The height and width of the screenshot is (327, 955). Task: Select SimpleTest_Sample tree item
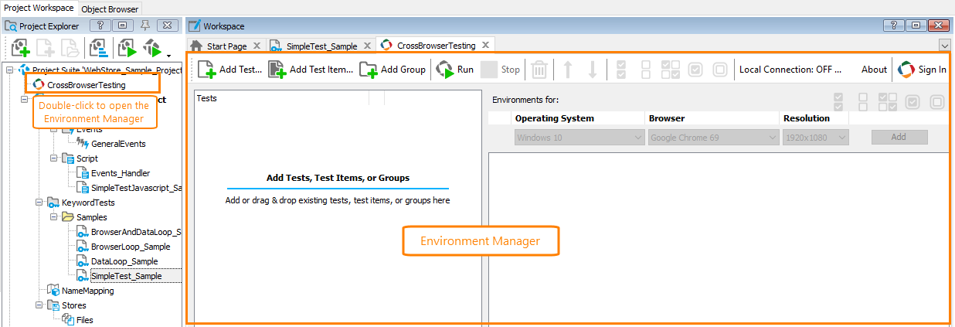pos(127,276)
